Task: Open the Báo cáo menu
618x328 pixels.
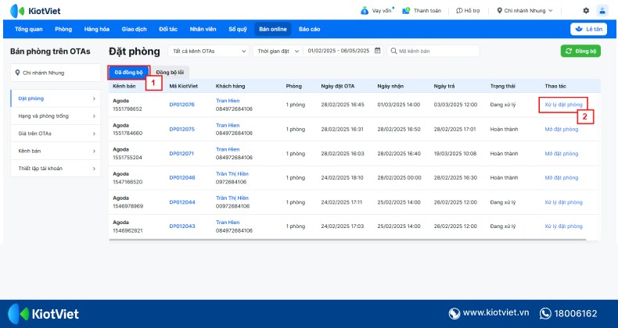Action: (x=310, y=29)
